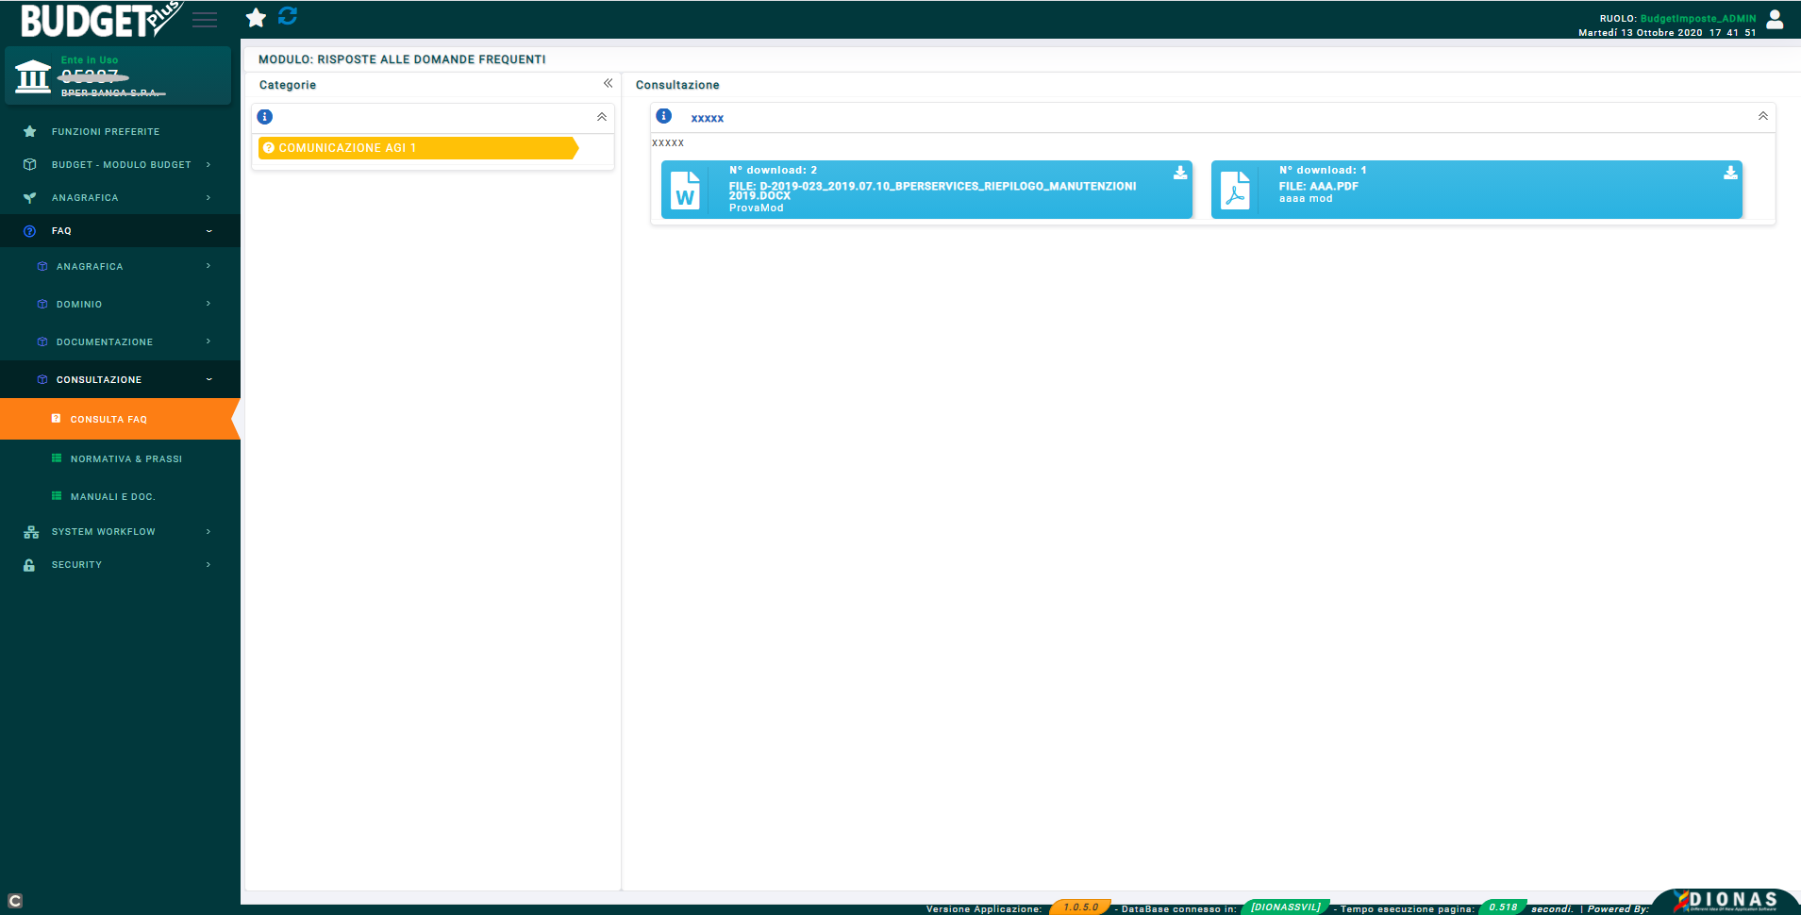Expand the Dominio submenu arrow
The width and height of the screenshot is (1801, 915).
pos(208,304)
